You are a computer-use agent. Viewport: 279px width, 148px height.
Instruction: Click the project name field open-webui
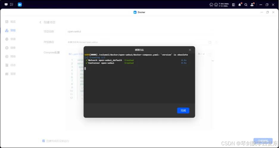point(140,32)
